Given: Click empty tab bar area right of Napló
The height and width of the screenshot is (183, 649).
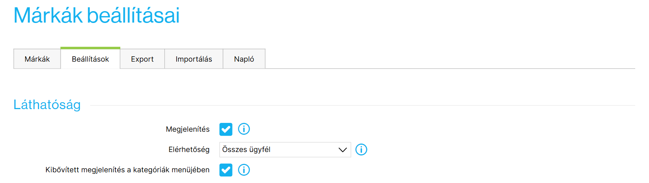Looking at the screenshot, I should [x=450, y=59].
